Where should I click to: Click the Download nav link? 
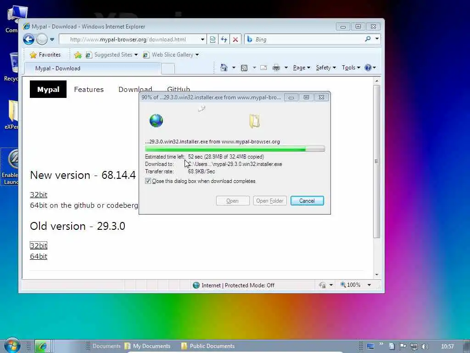[x=135, y=89]
